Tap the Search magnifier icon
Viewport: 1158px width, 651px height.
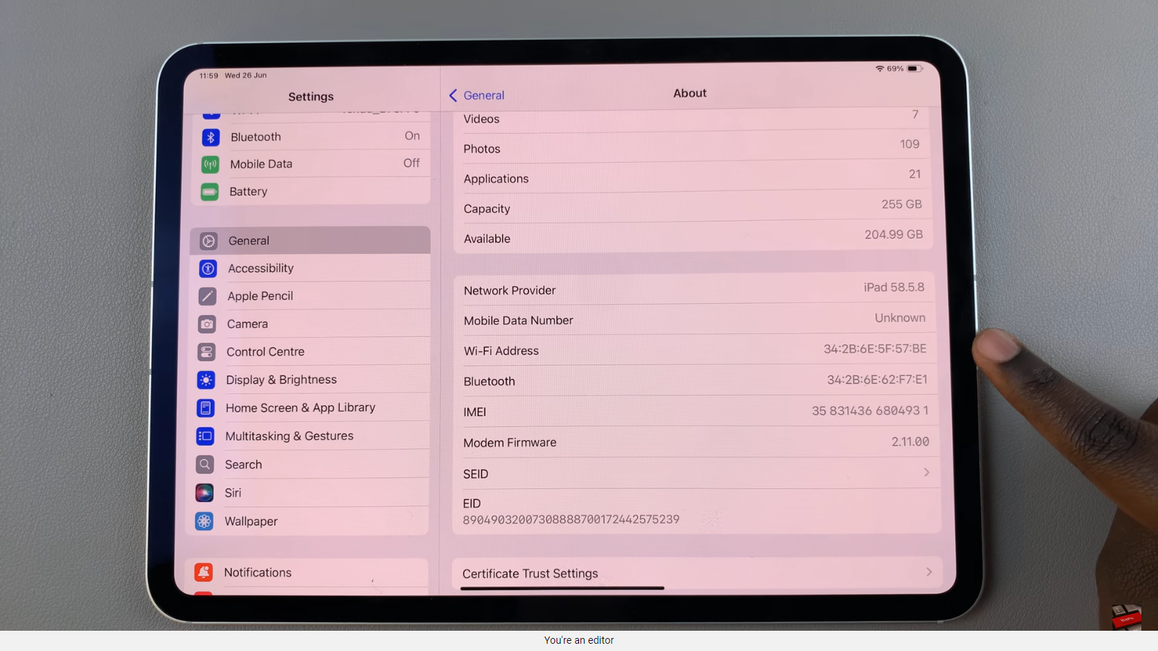205,464
